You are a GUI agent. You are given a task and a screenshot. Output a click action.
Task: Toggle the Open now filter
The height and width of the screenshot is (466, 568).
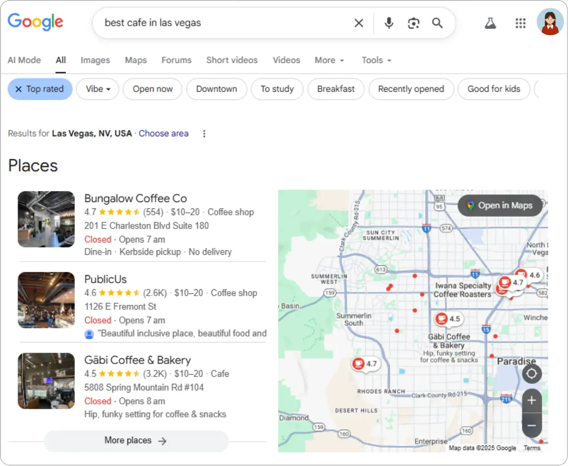(x=153, y=89)
